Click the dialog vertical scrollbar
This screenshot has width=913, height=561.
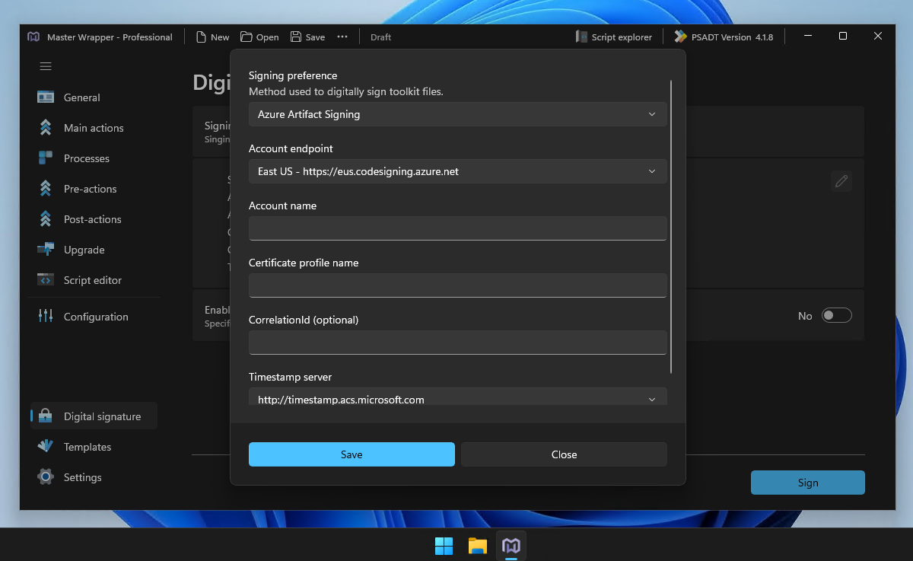pos(671,226)
